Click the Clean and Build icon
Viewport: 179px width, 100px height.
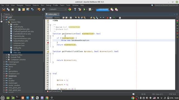pyautogui.click(x=79, y=9)
